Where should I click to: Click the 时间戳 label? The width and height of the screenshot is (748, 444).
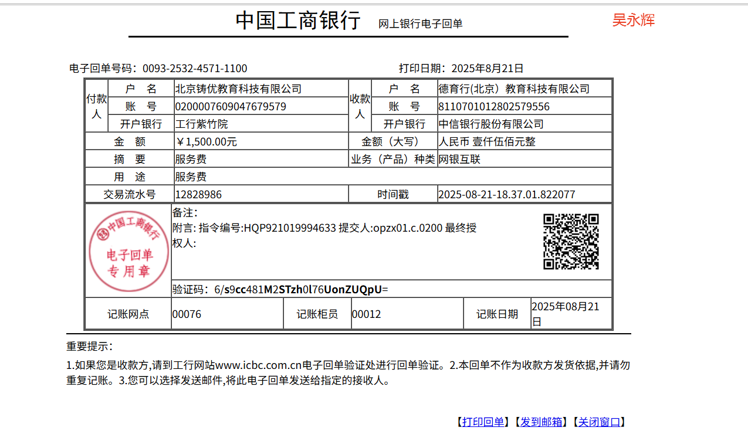click(x=393, y=195)
